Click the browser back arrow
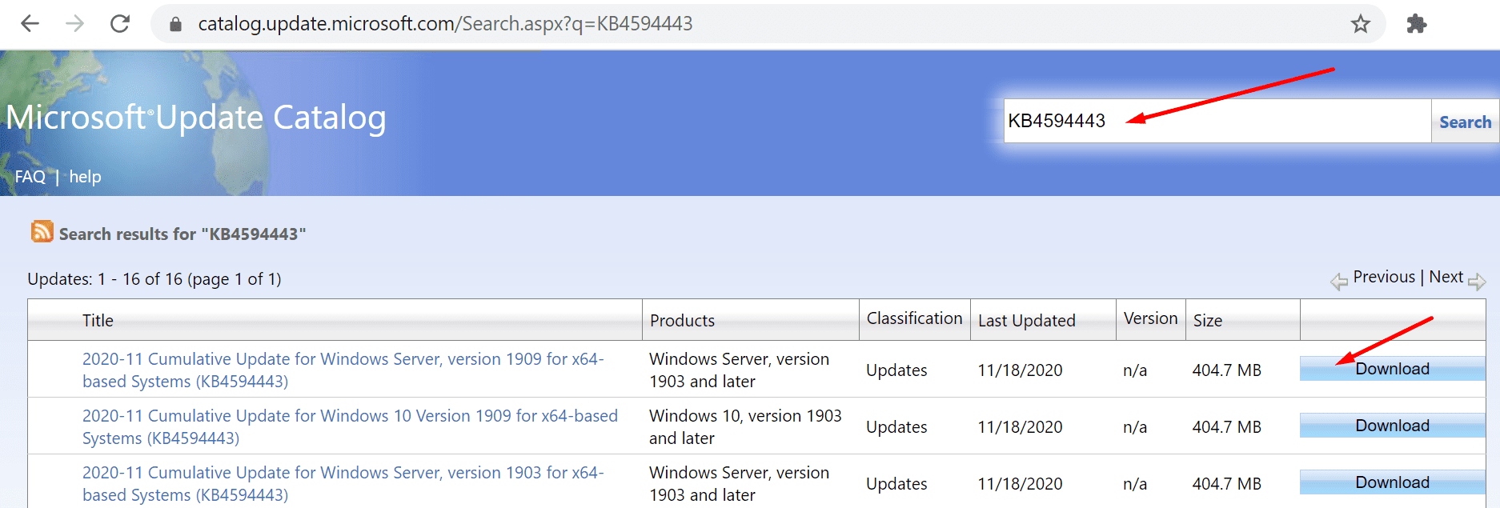The width and height of the screenshot is (1500, 508). [30, 24]
